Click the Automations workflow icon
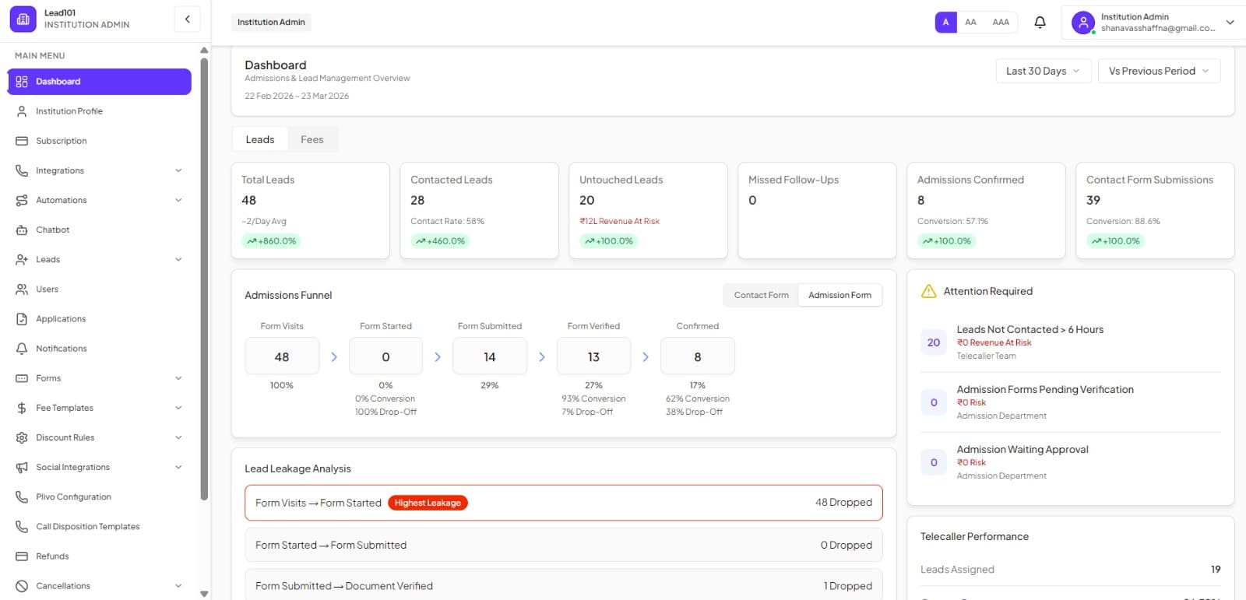 [22, 200]
